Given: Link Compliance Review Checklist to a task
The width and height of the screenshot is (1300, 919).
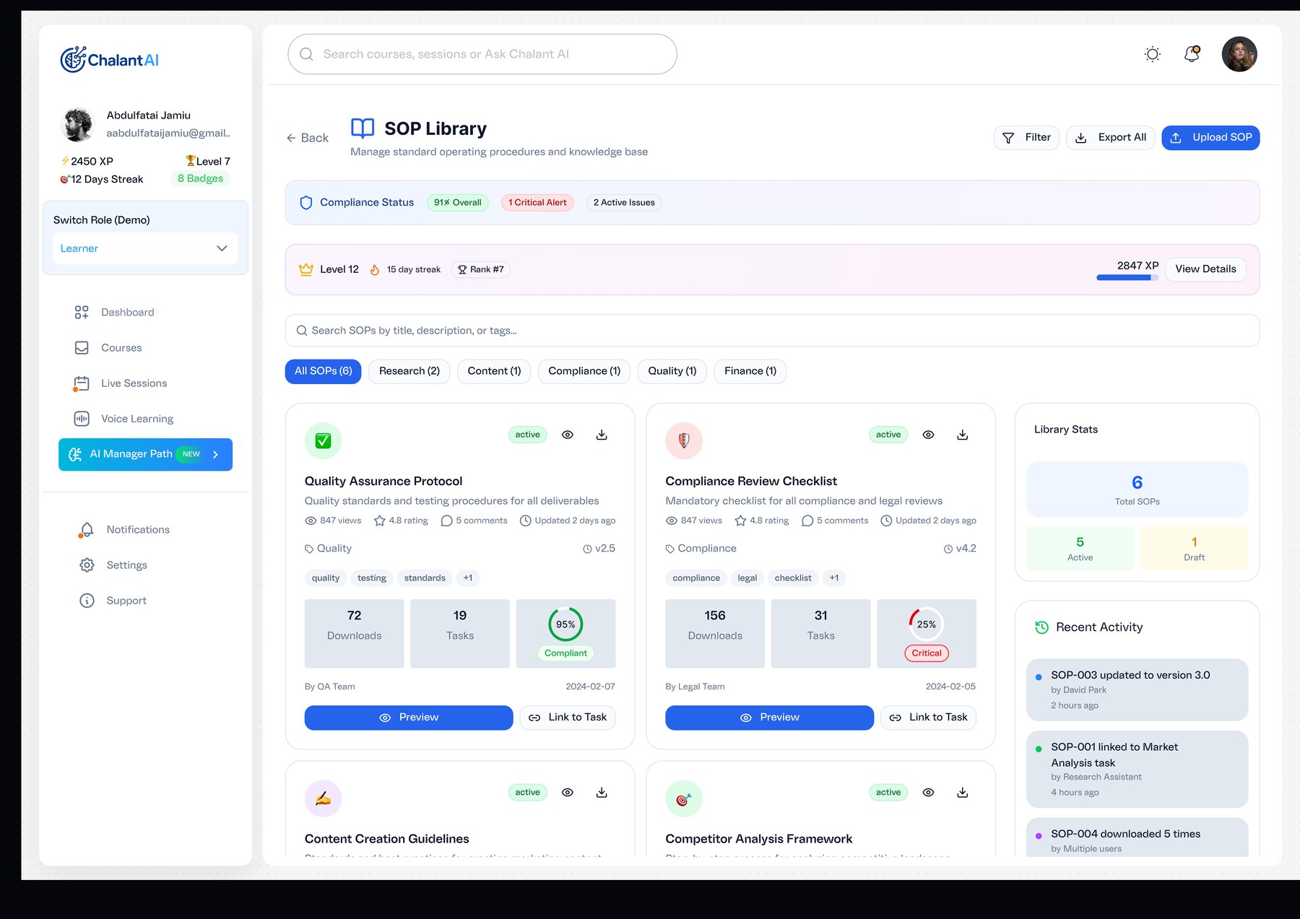Looking at the screenshot, I should point(929,718).
